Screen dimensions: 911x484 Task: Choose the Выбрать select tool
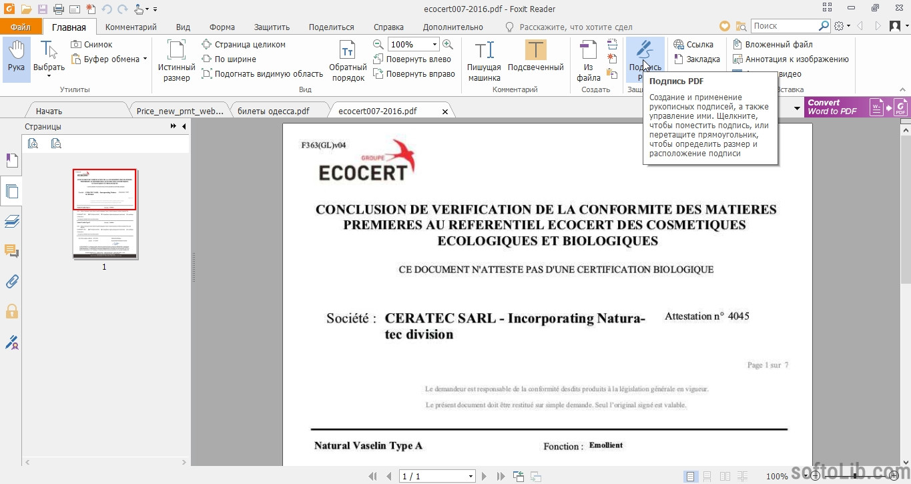(49, 59)
